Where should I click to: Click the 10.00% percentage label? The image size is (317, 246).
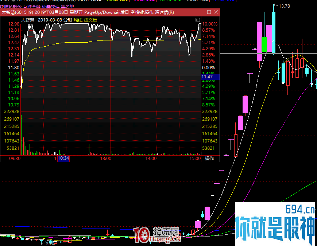click(210, 24)
